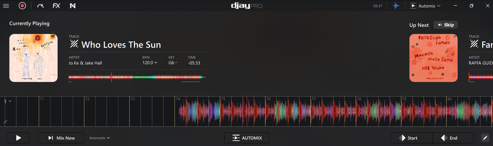Click the bar 74 marker in the waveform
Image resolution: width=493 pixels, height=146 pixels.
[178, 99]
